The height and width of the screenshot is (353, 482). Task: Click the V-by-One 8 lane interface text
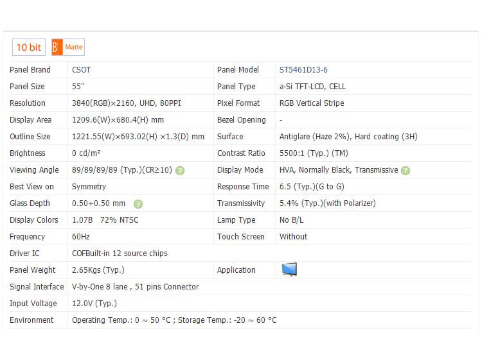(135, 287)
